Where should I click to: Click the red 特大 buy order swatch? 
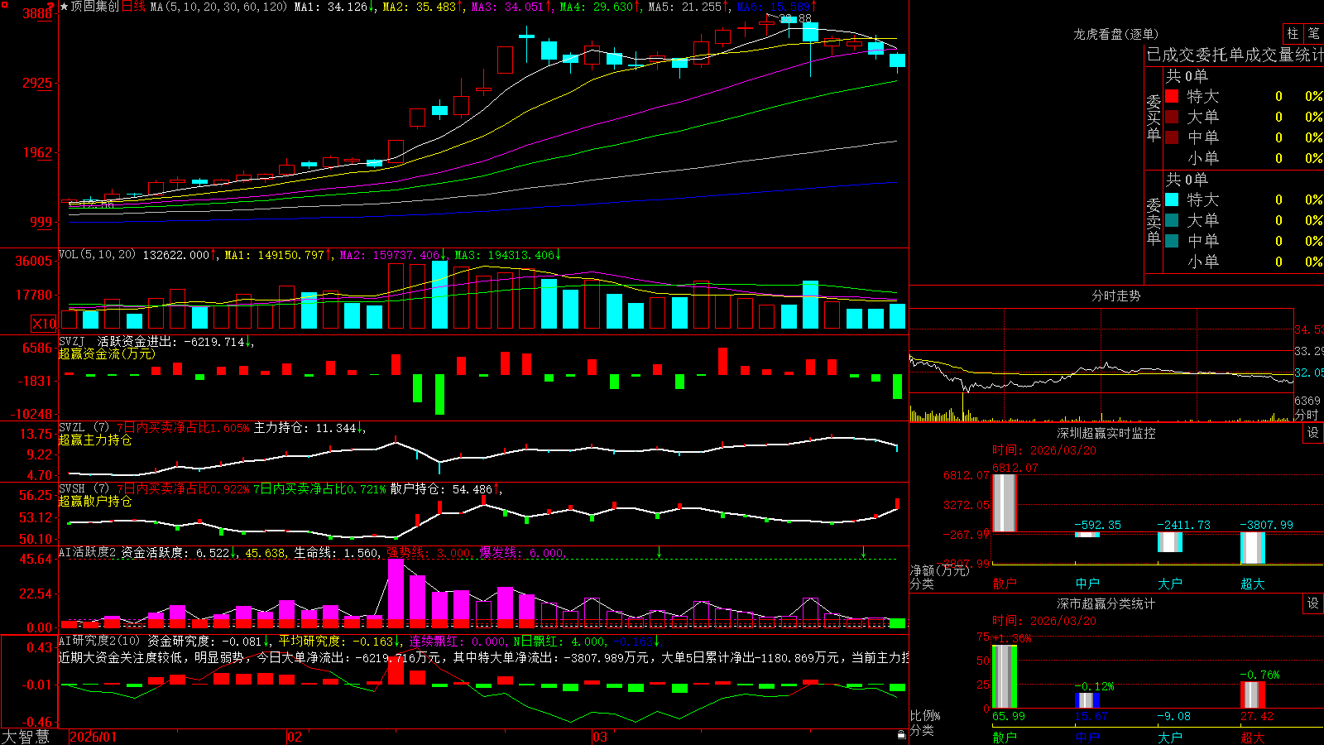coord(1172,96)
